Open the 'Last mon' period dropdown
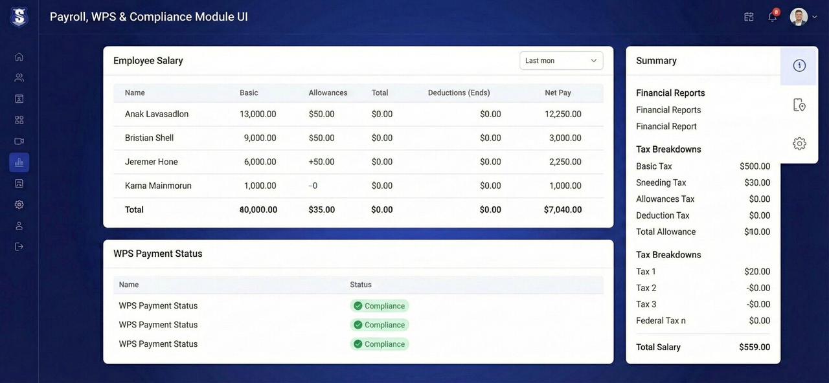Viewport: 829px width, 383px height. (562, 61)
